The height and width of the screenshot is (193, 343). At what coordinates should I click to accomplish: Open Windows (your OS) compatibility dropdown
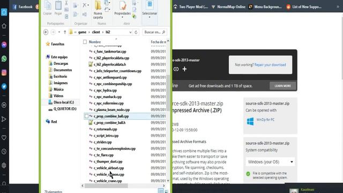pyautogui.click(x=270, y=162)
